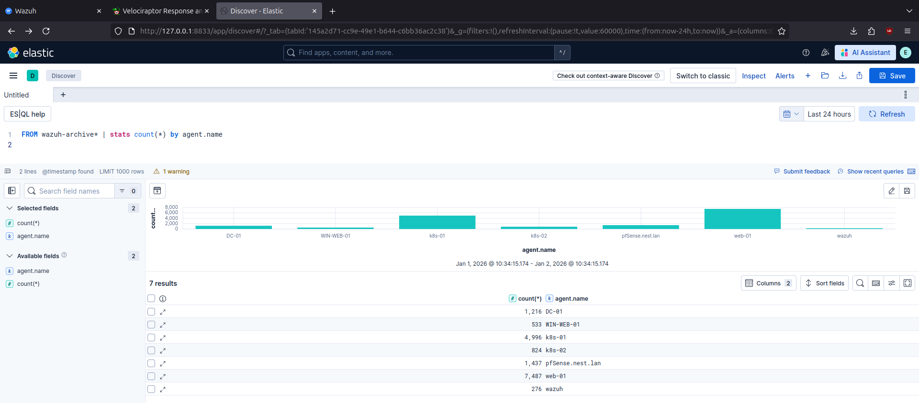919x403 pixels.
Task: Enter fullscreen mode for results table
Action: [x=908, y=283]
